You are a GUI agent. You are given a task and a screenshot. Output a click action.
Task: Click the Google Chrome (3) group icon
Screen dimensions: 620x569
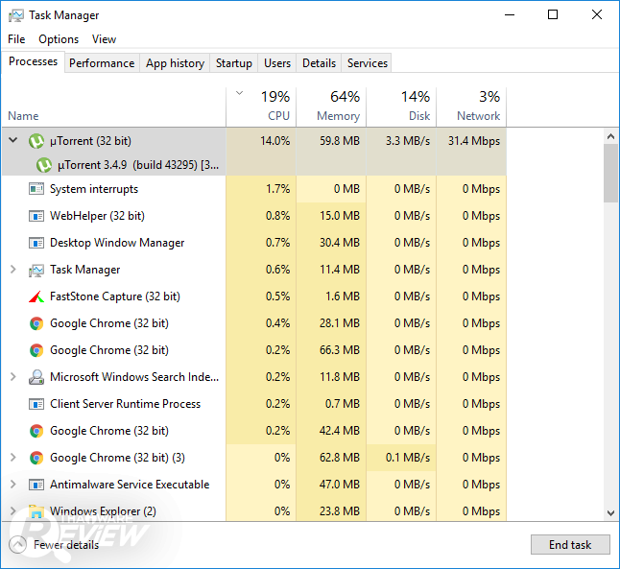(x=36, y=458)
